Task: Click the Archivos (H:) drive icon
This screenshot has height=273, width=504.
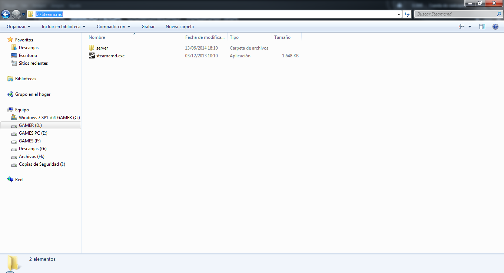Action: (x=14, y=157)
